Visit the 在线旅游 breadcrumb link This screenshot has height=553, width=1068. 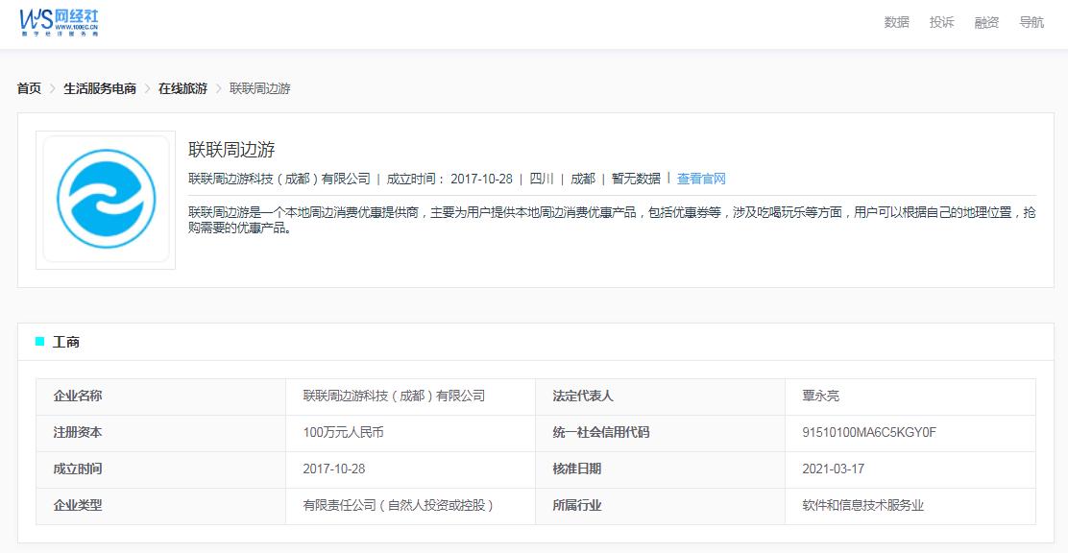[184, 88]
